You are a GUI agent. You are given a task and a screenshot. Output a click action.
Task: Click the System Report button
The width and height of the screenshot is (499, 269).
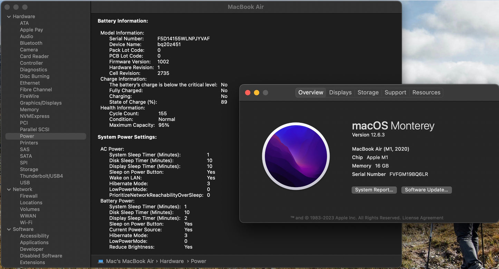(374, 190)
